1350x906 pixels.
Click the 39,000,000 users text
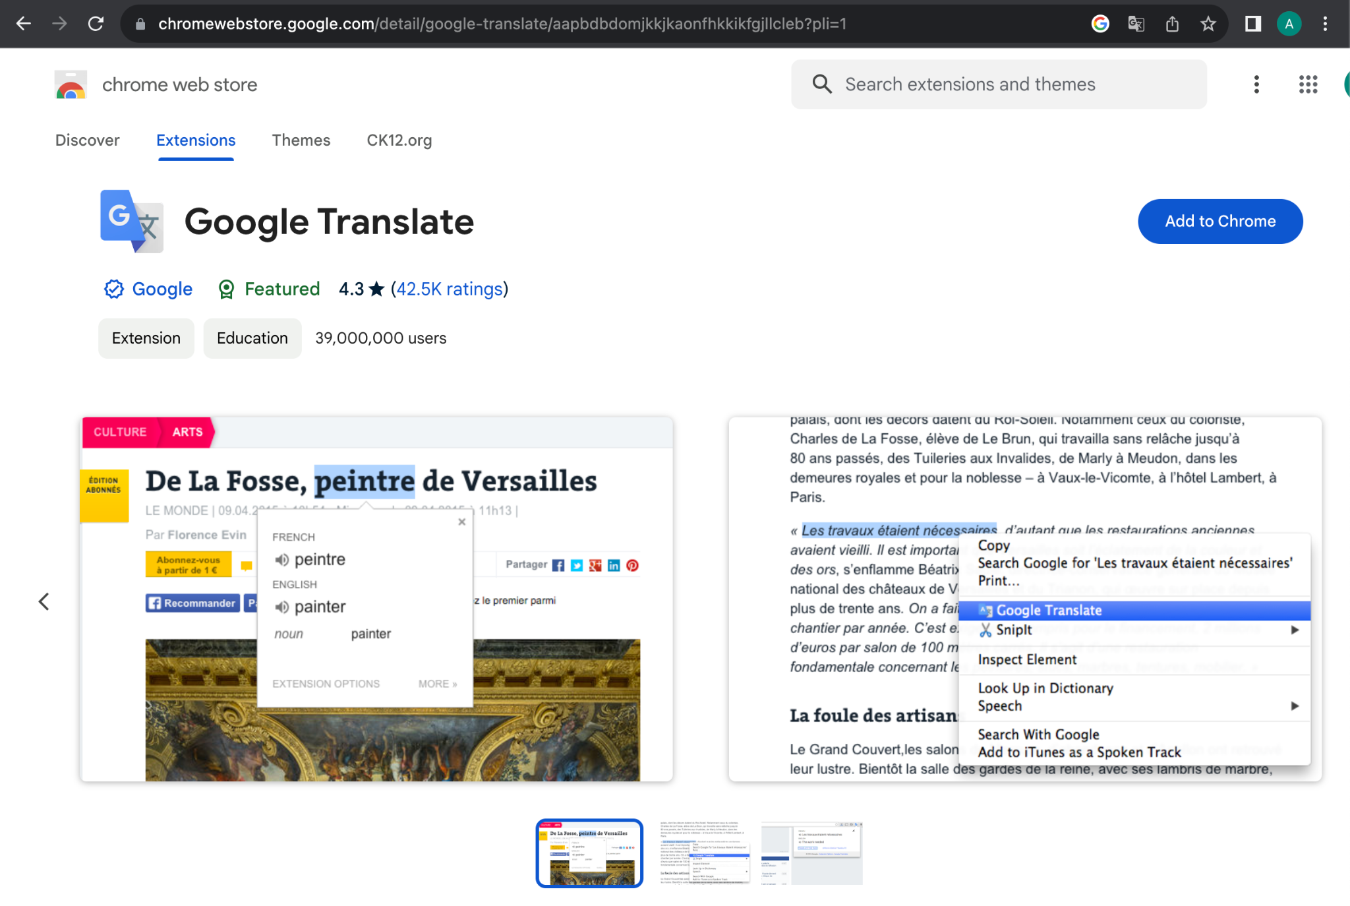381,338
